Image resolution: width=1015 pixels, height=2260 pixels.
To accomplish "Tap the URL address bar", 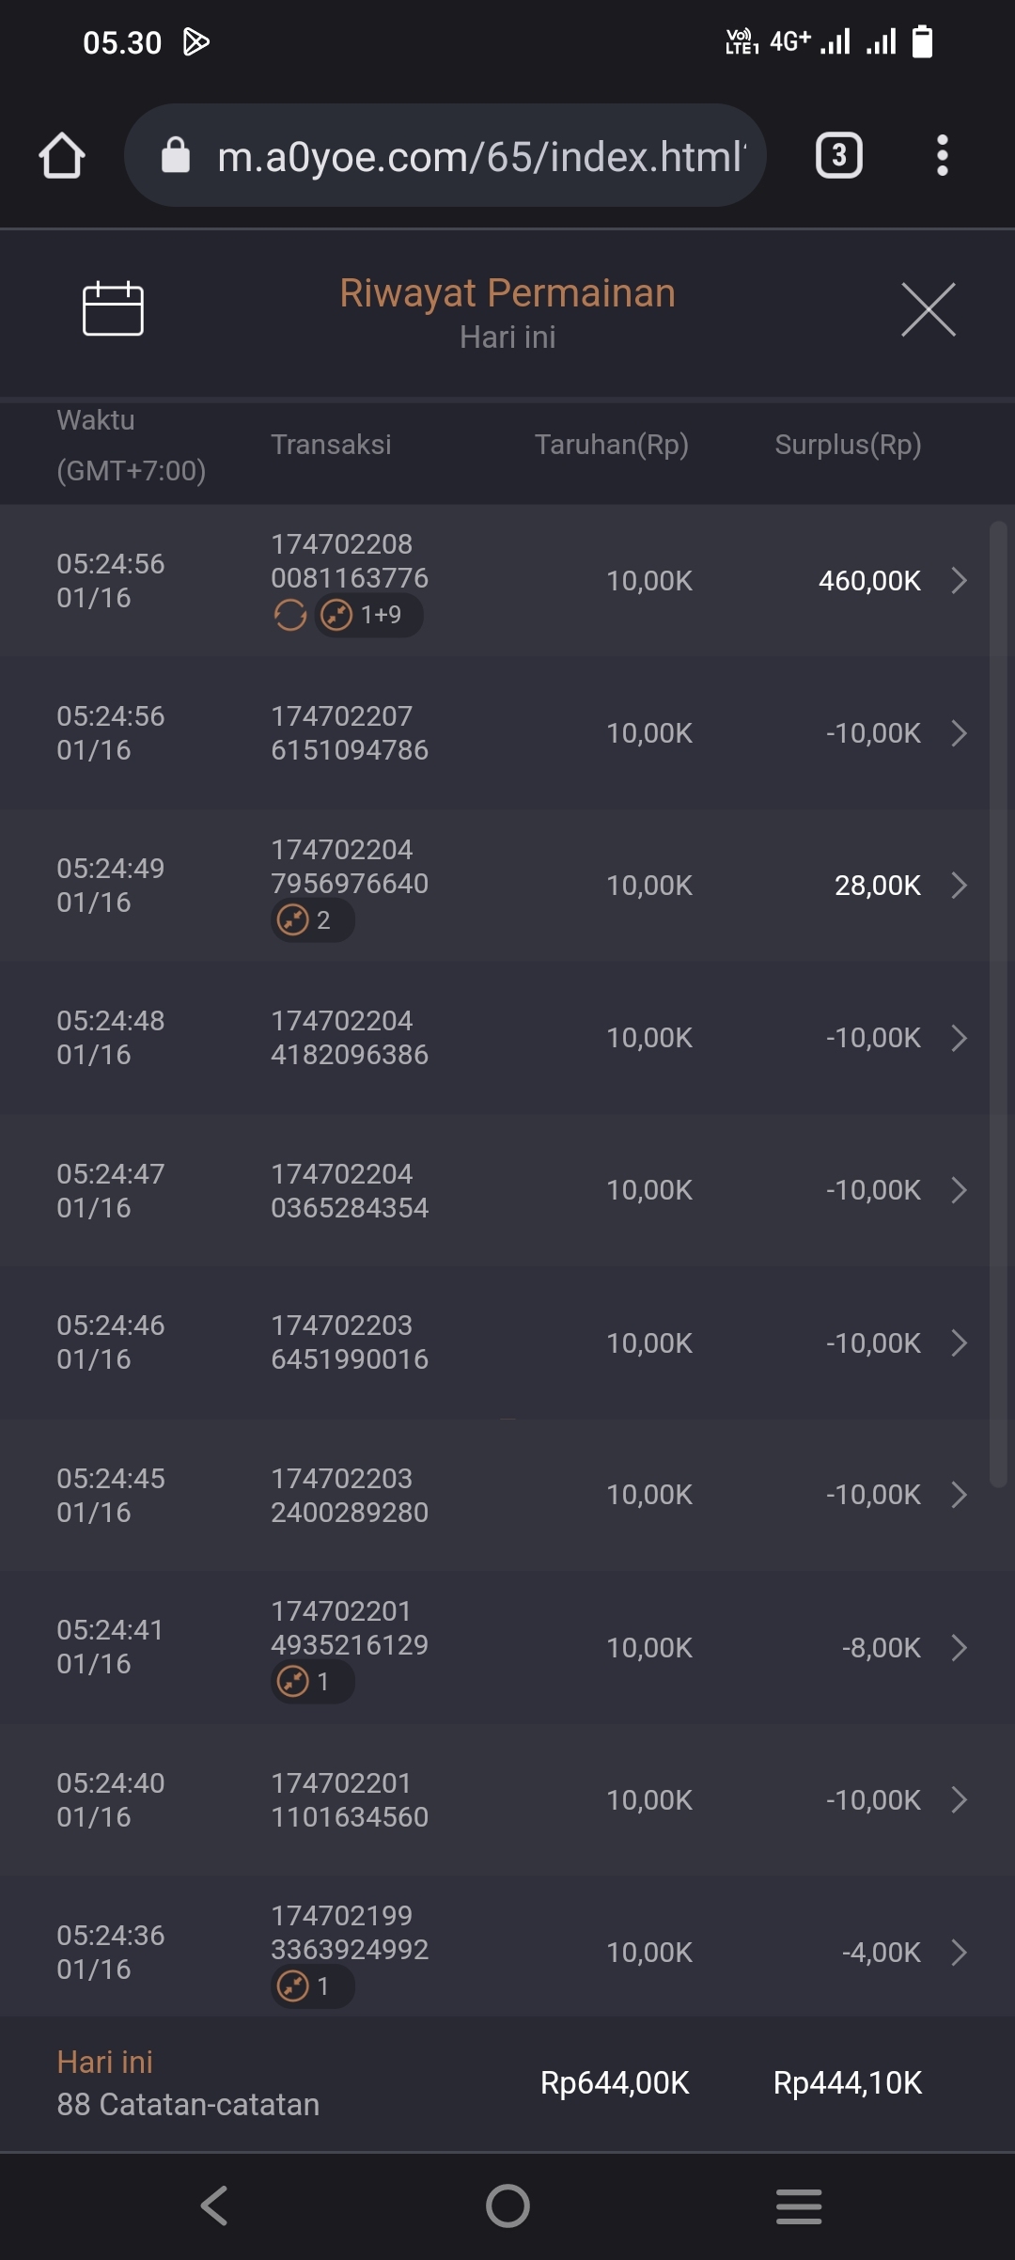I will (x=479, y=156).
